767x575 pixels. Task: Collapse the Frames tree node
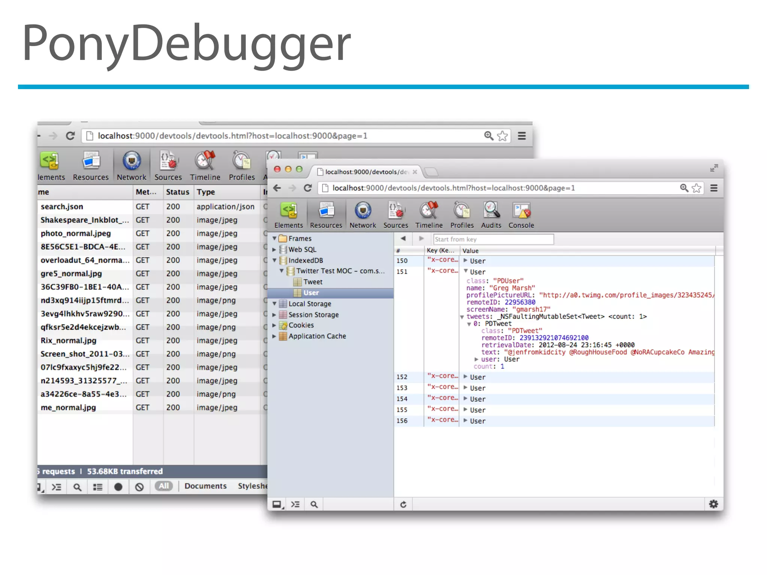point(275,238)
